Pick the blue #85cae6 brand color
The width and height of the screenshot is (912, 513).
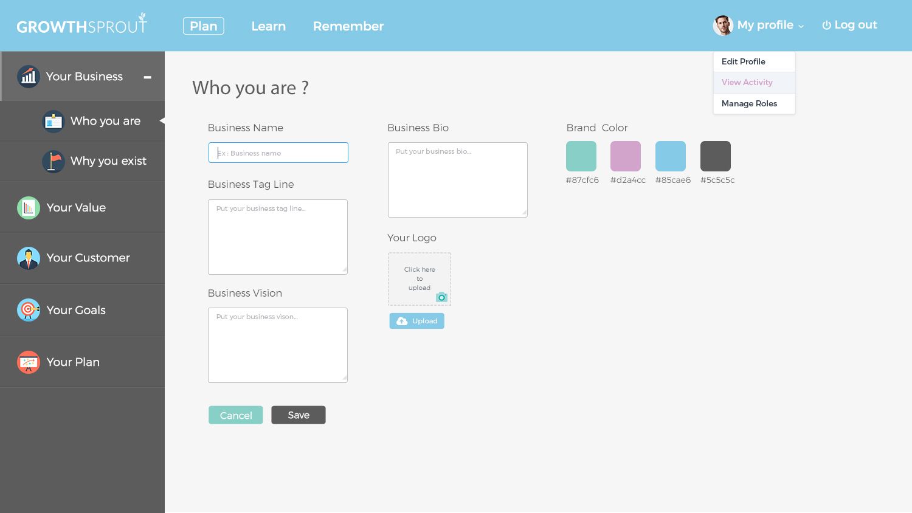point(671,156)
